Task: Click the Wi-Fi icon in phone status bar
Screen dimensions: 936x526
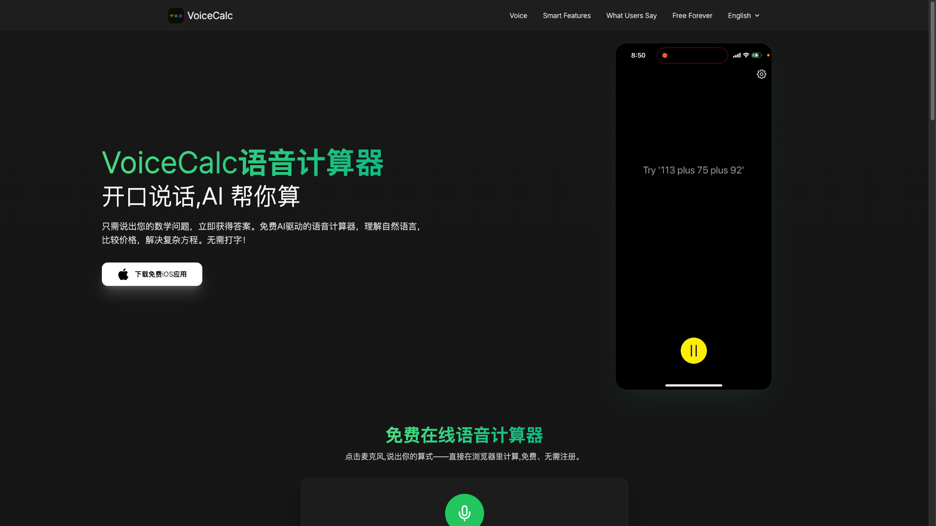Action: 746,56
